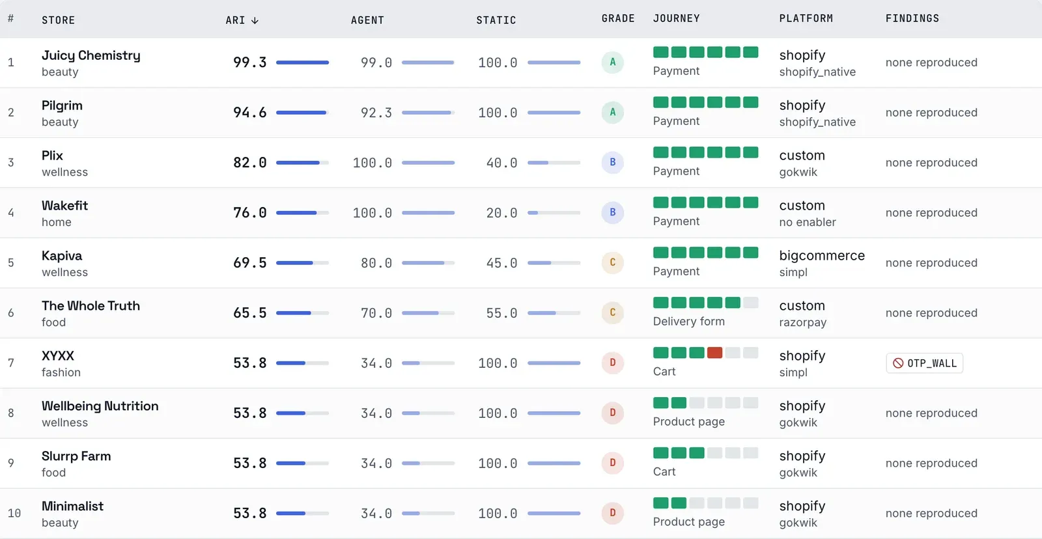Click Wellbeing Nutrition journey progress blocks

tap(705, 403)
